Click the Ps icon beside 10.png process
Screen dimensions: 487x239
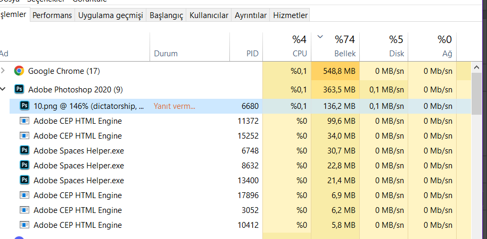pos(24,106)
